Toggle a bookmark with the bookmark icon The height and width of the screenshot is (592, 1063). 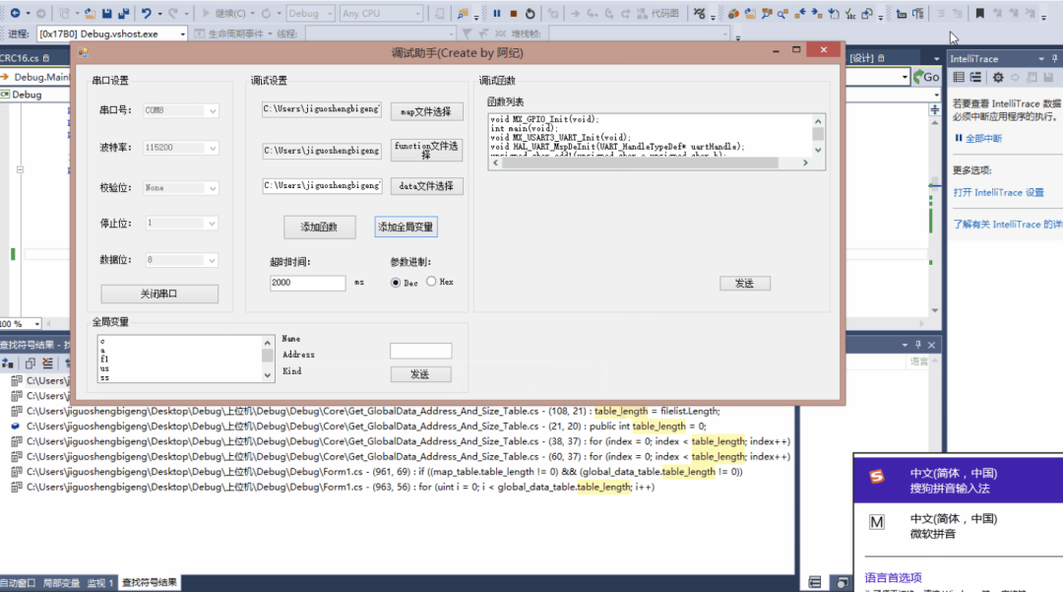tap(979, 13)
